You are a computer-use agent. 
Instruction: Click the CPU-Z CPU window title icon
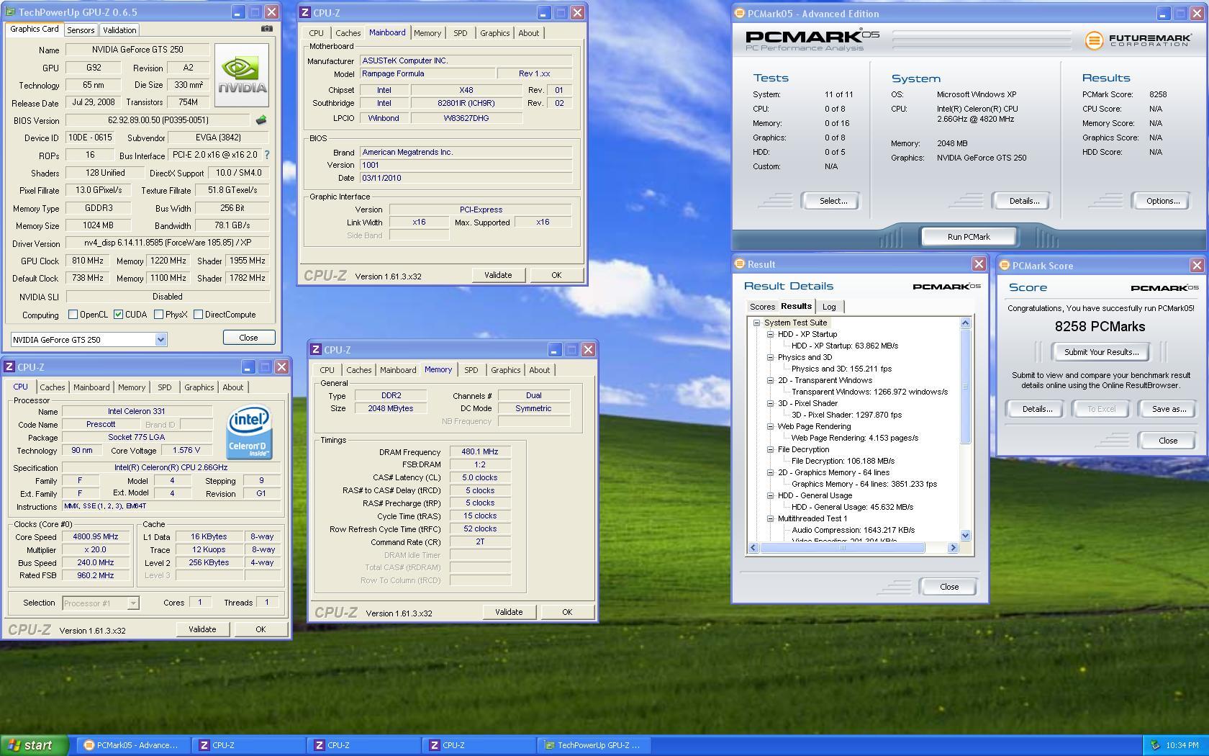(x=10, y=367)
